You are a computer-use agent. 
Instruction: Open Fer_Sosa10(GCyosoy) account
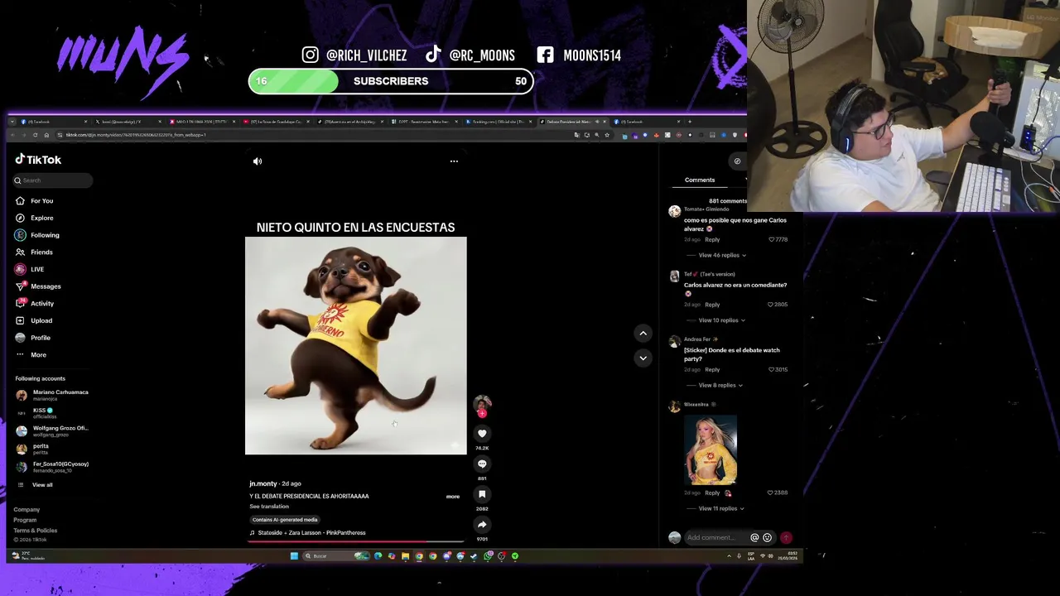(x=52, y=467)
